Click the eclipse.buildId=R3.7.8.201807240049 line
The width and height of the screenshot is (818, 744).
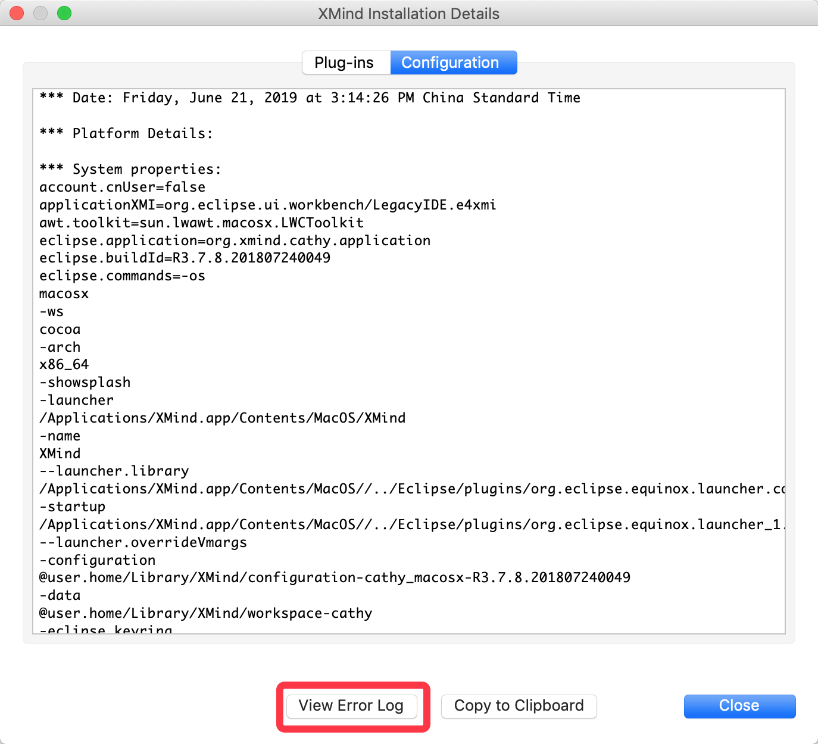point(185,258)
